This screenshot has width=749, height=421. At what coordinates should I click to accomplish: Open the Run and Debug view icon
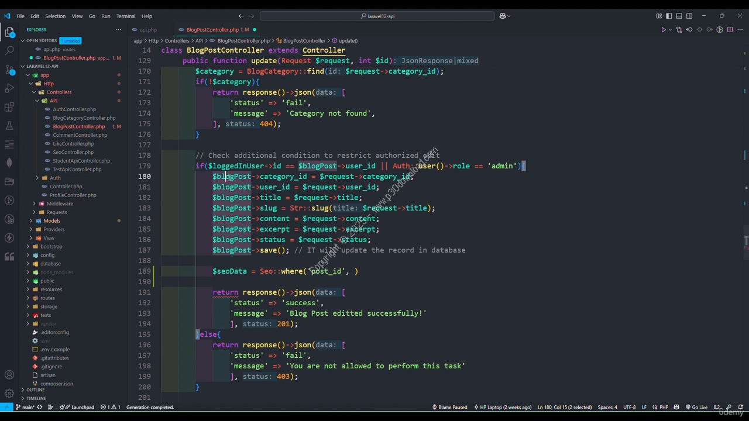(x=9, y=88)
